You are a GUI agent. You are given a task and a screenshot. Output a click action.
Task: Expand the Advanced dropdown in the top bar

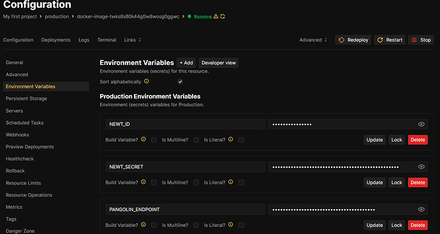click(x=313, y=40)
